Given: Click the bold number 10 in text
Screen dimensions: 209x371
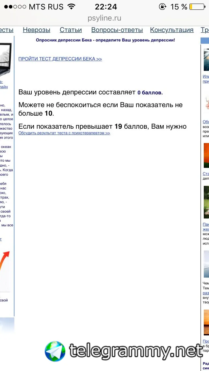Looking at the screenshot, I should coord(48,114).
